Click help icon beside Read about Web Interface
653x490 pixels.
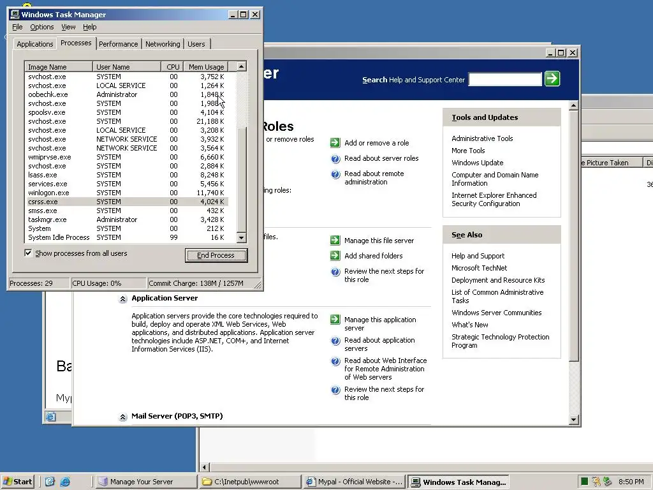tap(335, 361)
